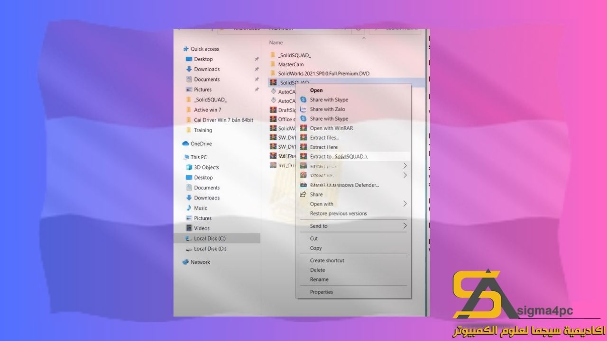Click WinRAR icon beside Extract Here

[303, 147]
